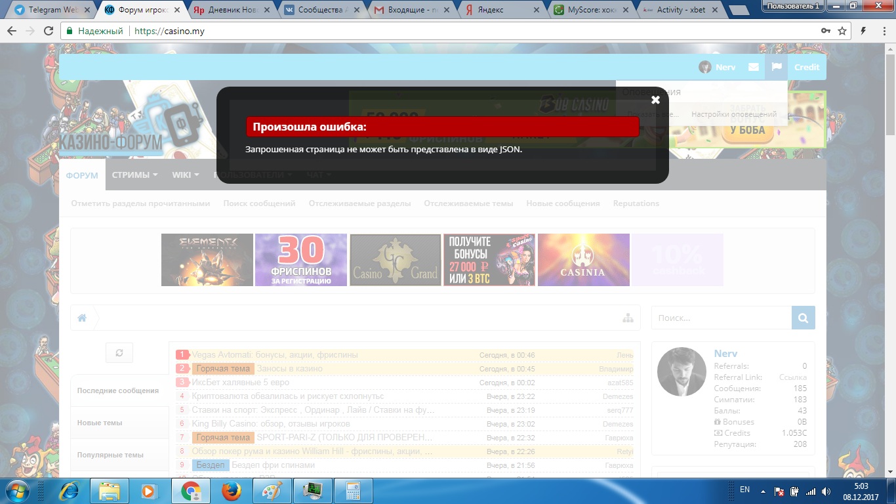This screenshot has height=504, width=896.
Task: Reload the page with the refresh icon
Action: click(48, 31)
